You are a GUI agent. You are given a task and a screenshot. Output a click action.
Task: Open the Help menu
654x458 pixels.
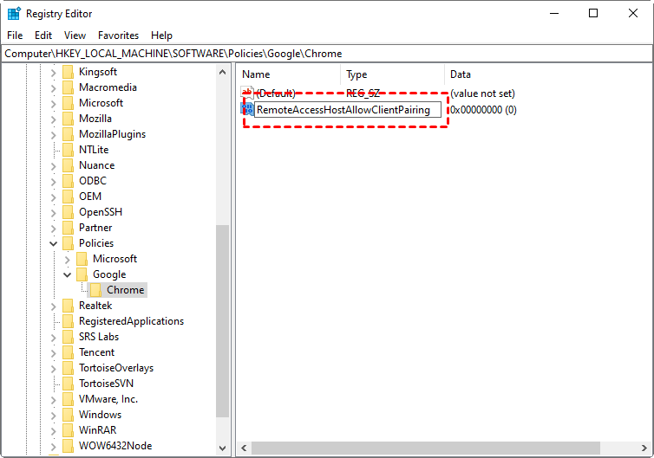(161, 35)
